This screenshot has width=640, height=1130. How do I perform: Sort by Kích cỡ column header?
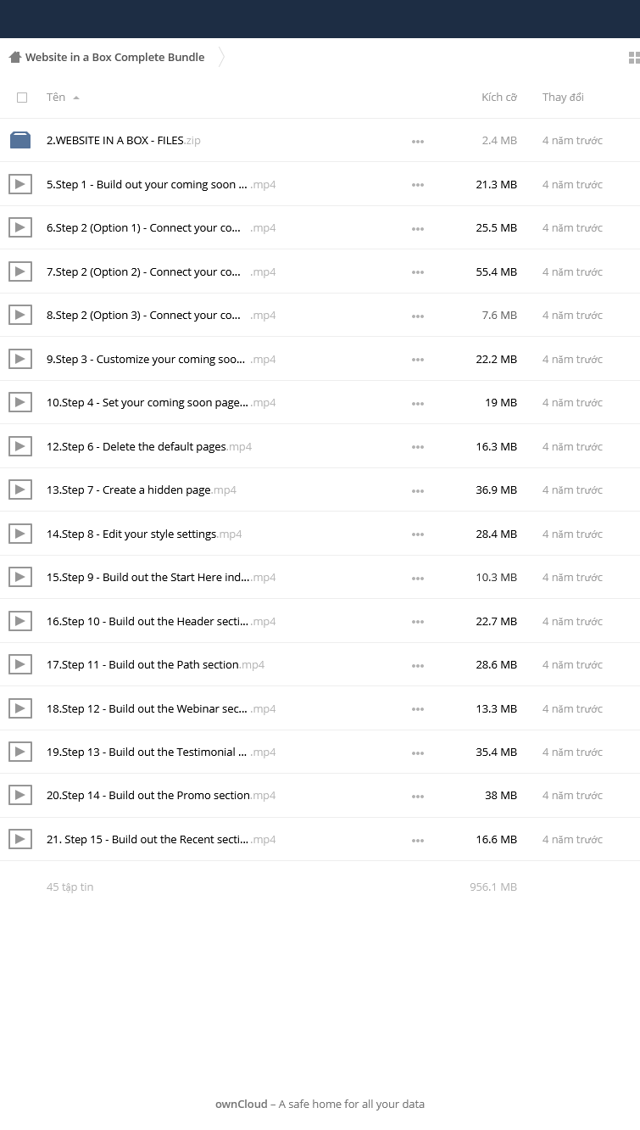(x=498, y=97)
